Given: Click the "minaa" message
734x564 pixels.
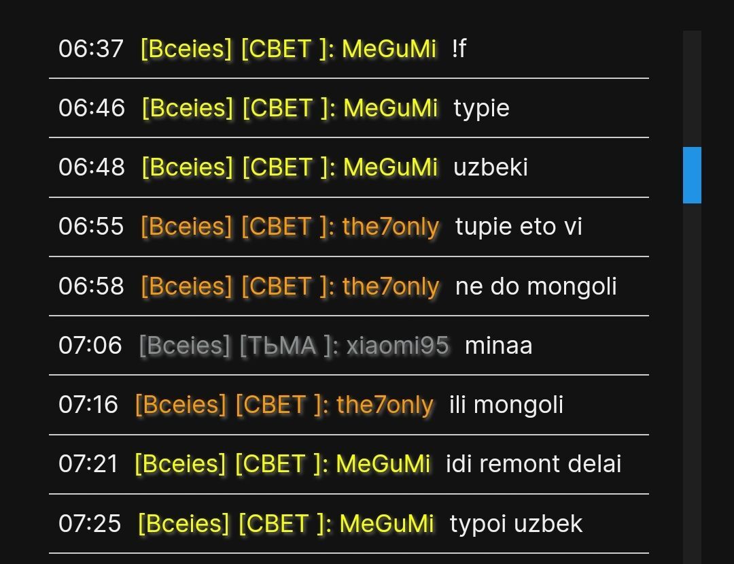Looking at the screenshot, I should (x=498, y=346).
